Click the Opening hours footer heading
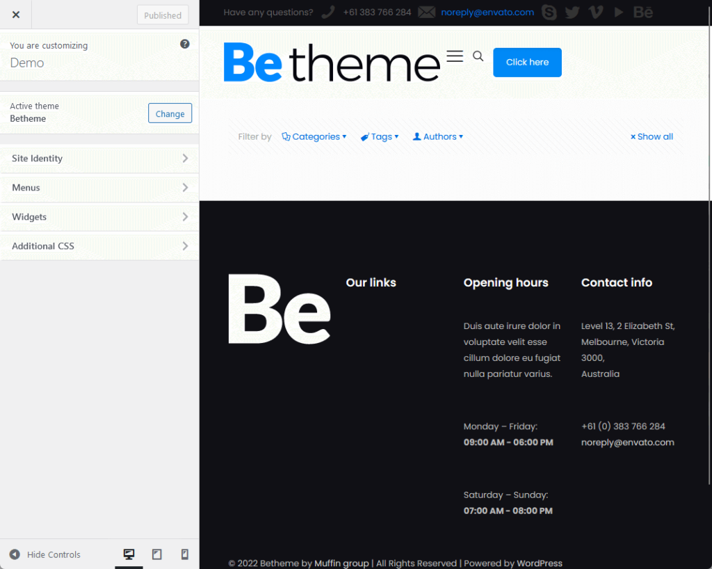Screen dimensions: 712x569 (x=506, y=282)
